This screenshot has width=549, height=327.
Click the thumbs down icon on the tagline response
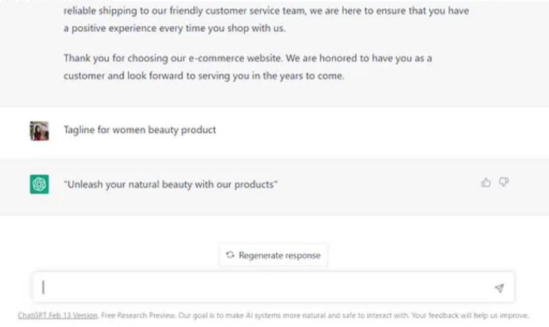(x=504, y=183)
